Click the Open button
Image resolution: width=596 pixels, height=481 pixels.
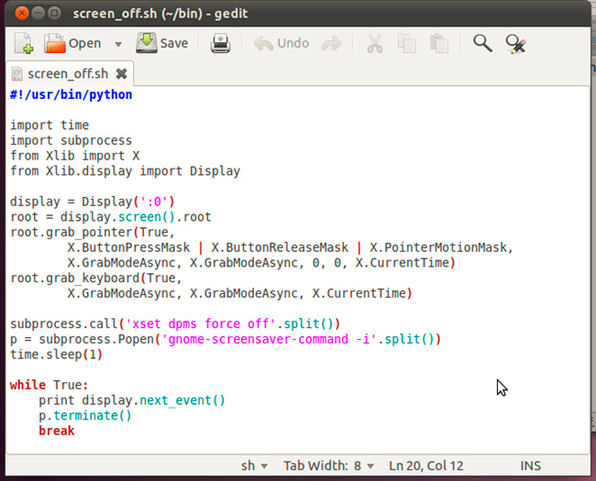click(73, 43)
